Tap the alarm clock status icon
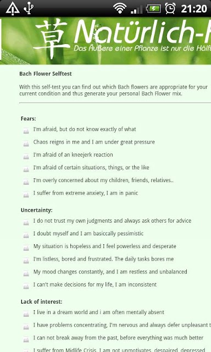Viewport: 211px width, 352px height. tap(170, 9)
